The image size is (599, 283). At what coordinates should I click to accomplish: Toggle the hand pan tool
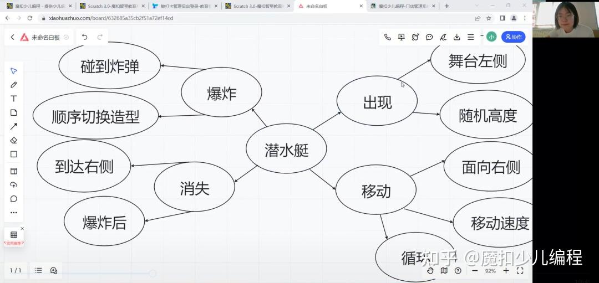coord(430,271)
